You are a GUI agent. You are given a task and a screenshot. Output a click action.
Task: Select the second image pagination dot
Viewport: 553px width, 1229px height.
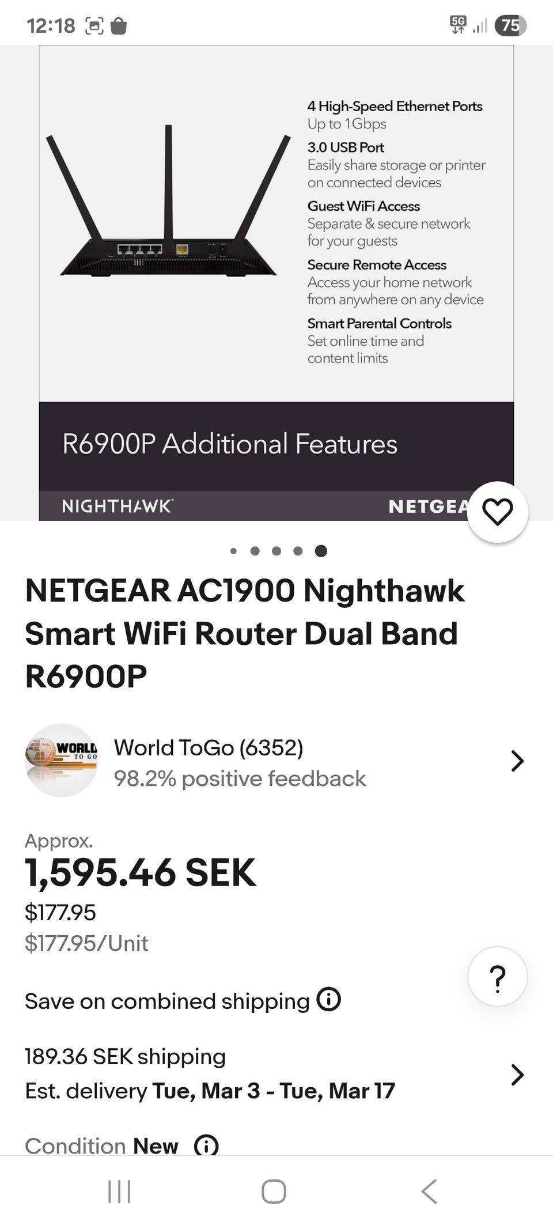(255, 551)
